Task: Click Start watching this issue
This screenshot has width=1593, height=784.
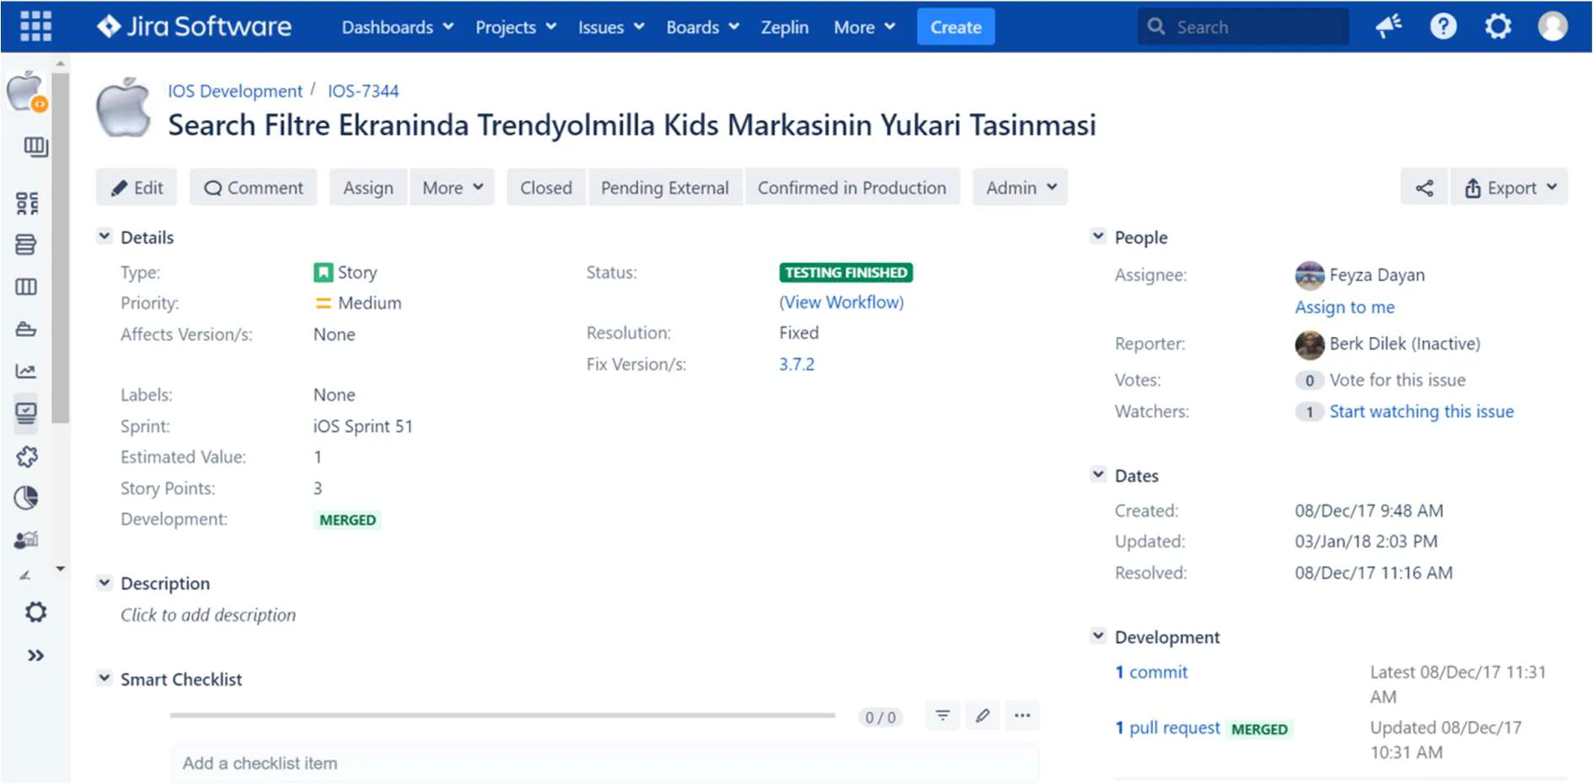Action: 1421,412
